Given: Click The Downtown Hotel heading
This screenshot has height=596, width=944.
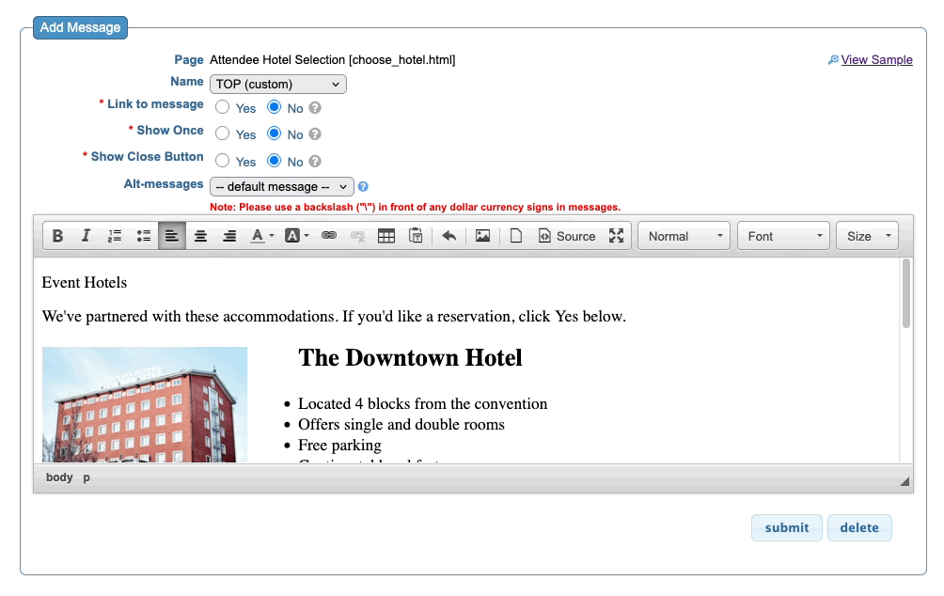Looking at the screenshot, I should [410, 357].
